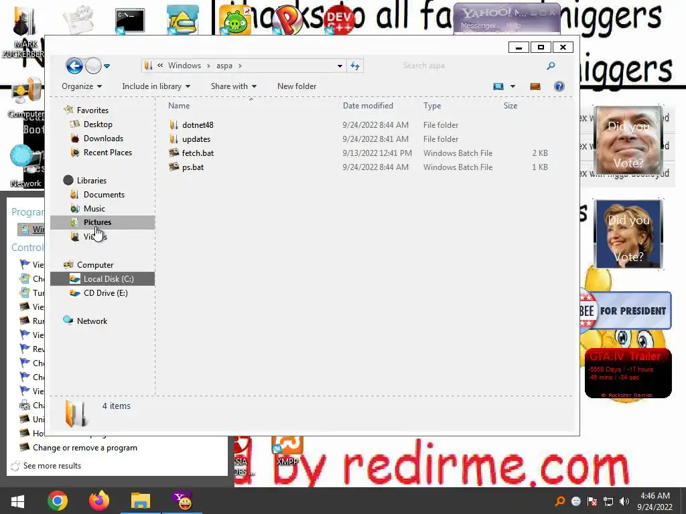Image resolution: width=686 pixels, height=514 pixels.
Task: Click the Explorer Forward arrow button
Action: [93, 66]
